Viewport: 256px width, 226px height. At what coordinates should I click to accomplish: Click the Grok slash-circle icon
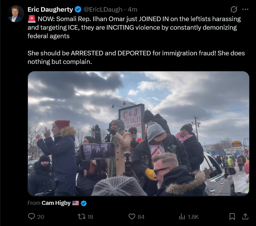click(234, 9)
